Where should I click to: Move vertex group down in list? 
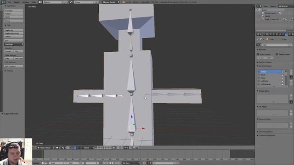[291, 84]
